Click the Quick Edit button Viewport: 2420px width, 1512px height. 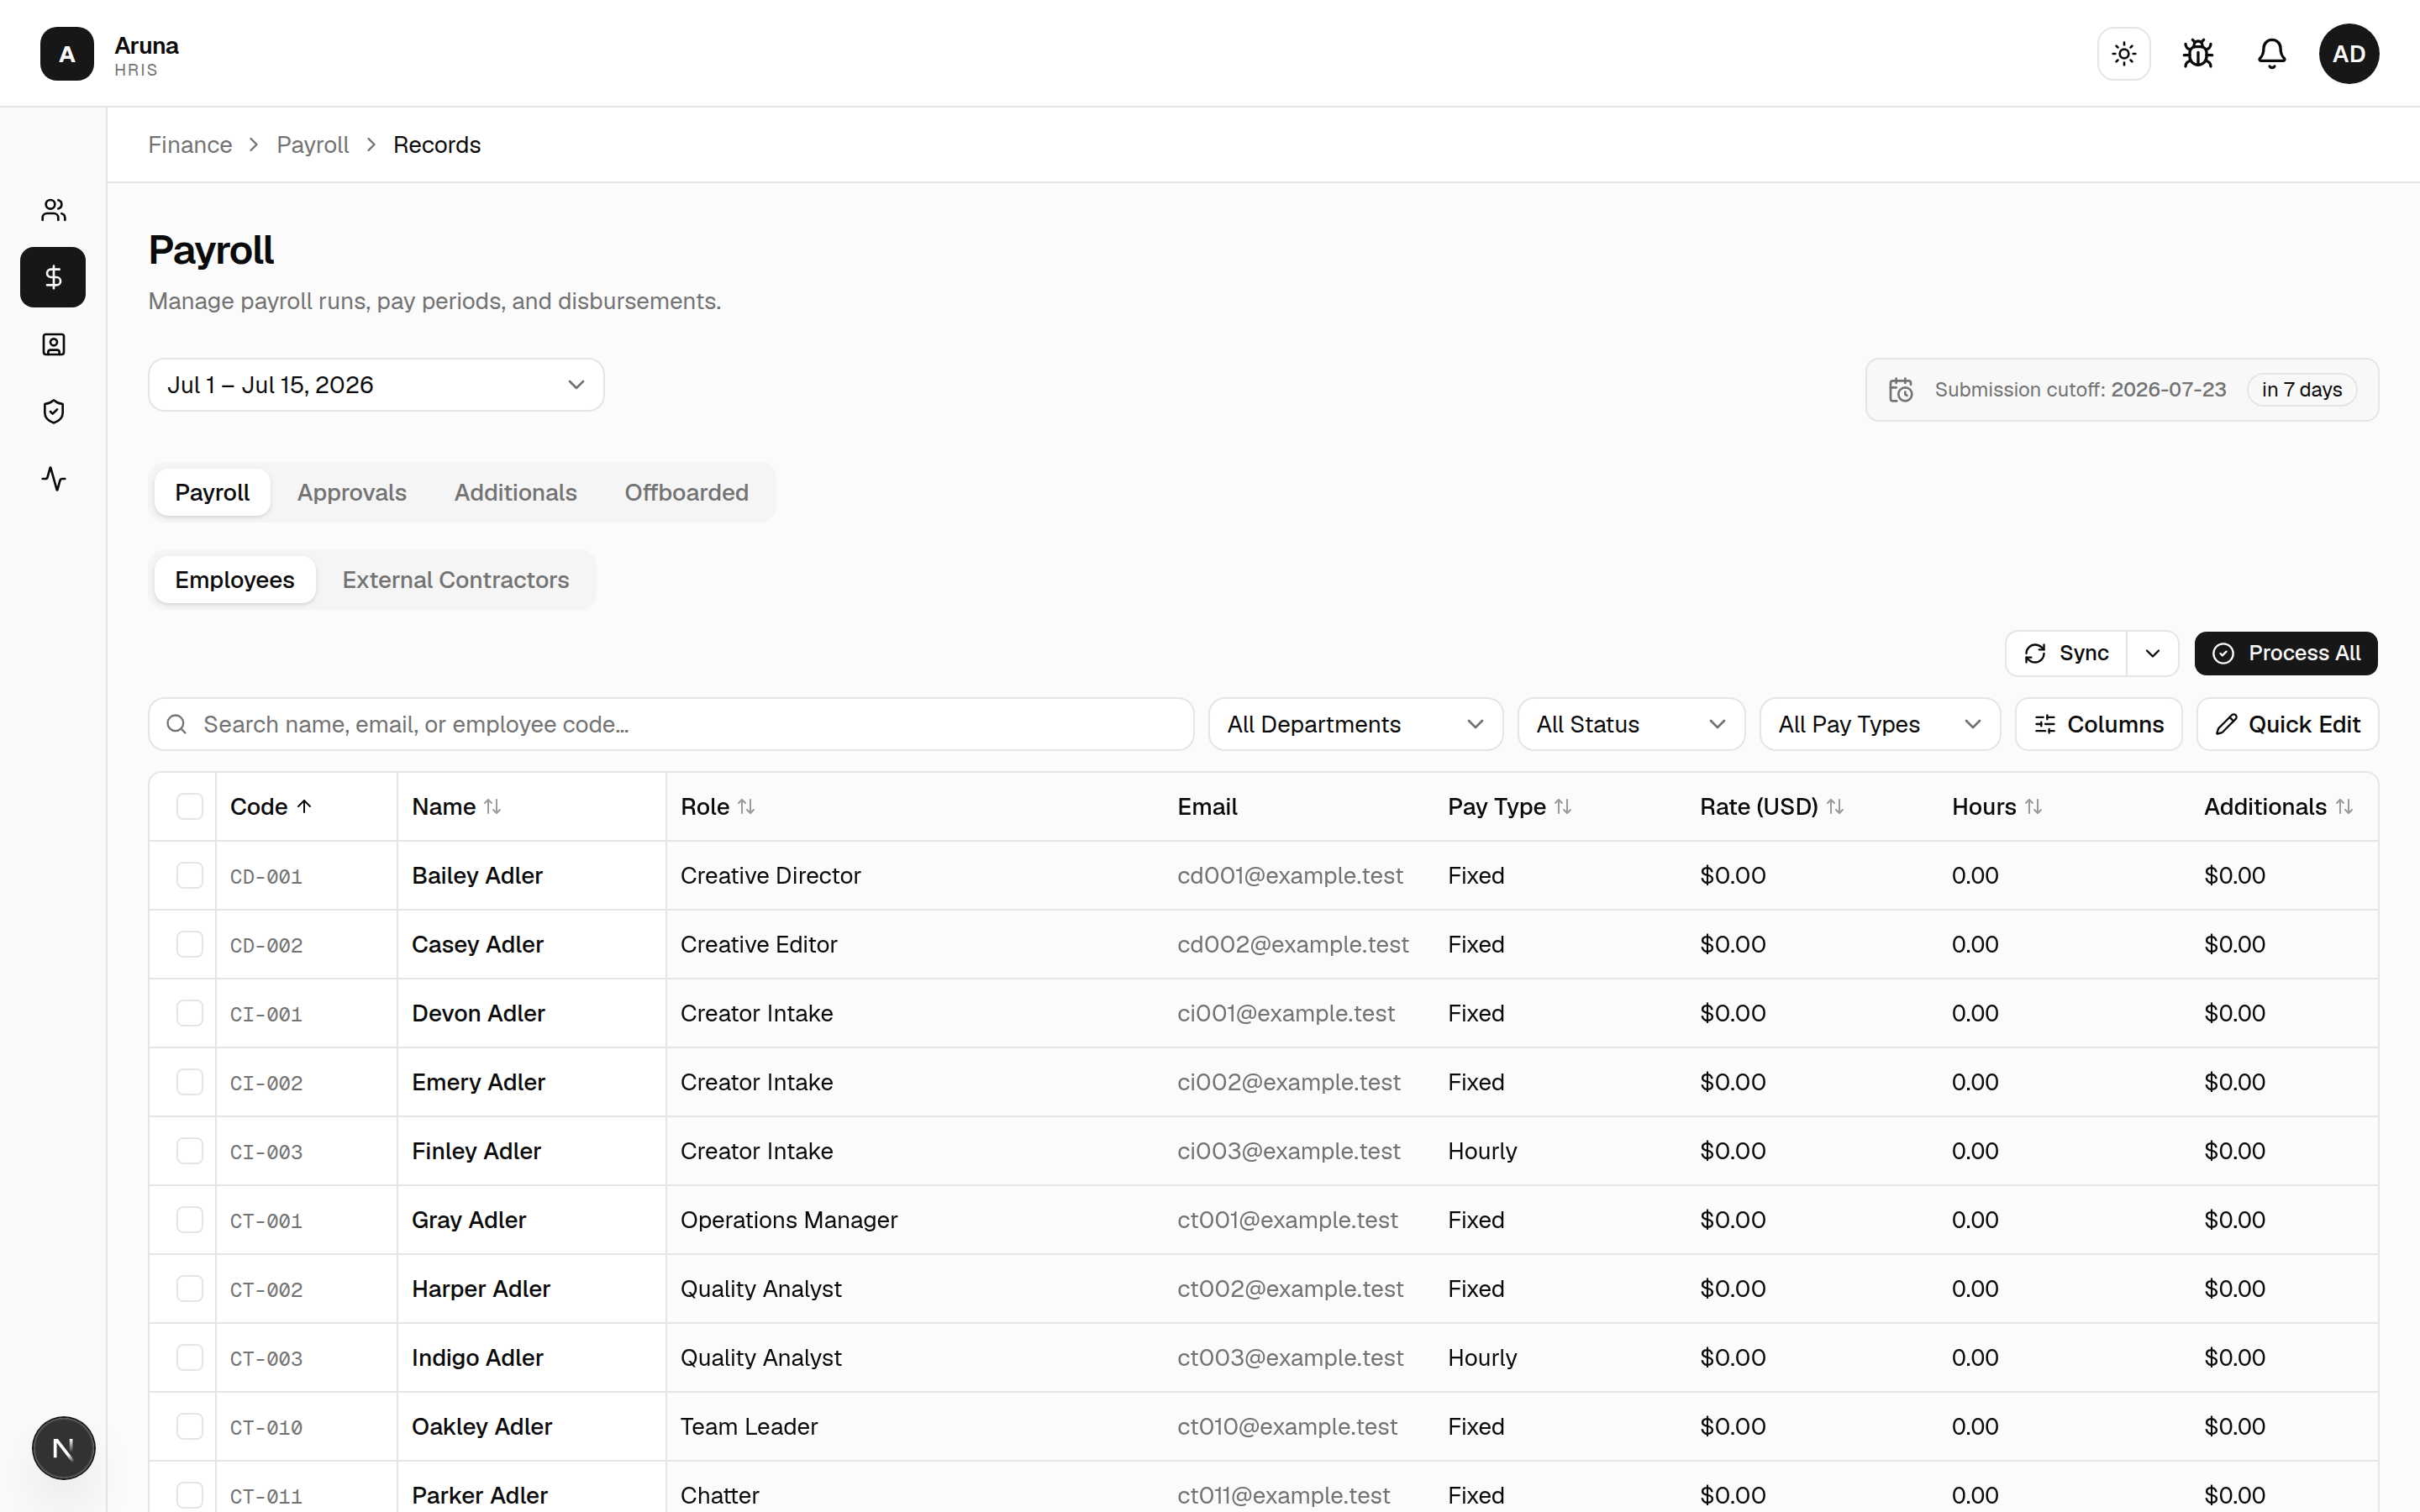(2288, 724)
